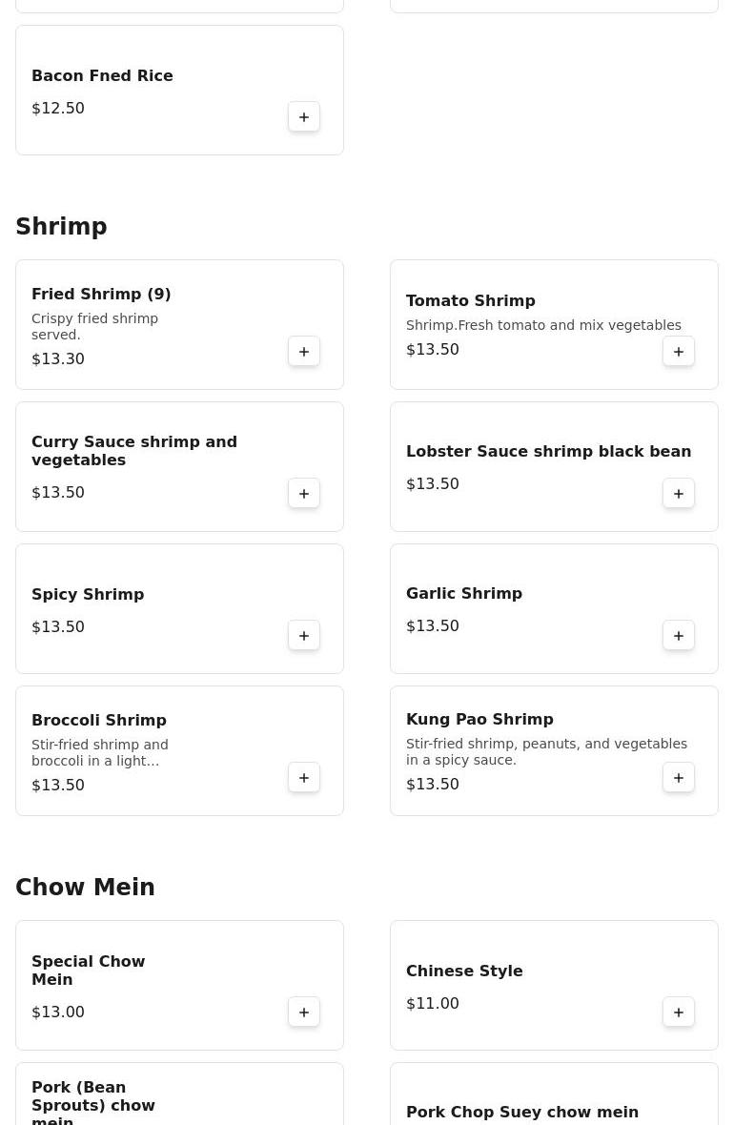
Task: Open Pork Chop Suey chow mein
Action: click(x=521, y=1112)
